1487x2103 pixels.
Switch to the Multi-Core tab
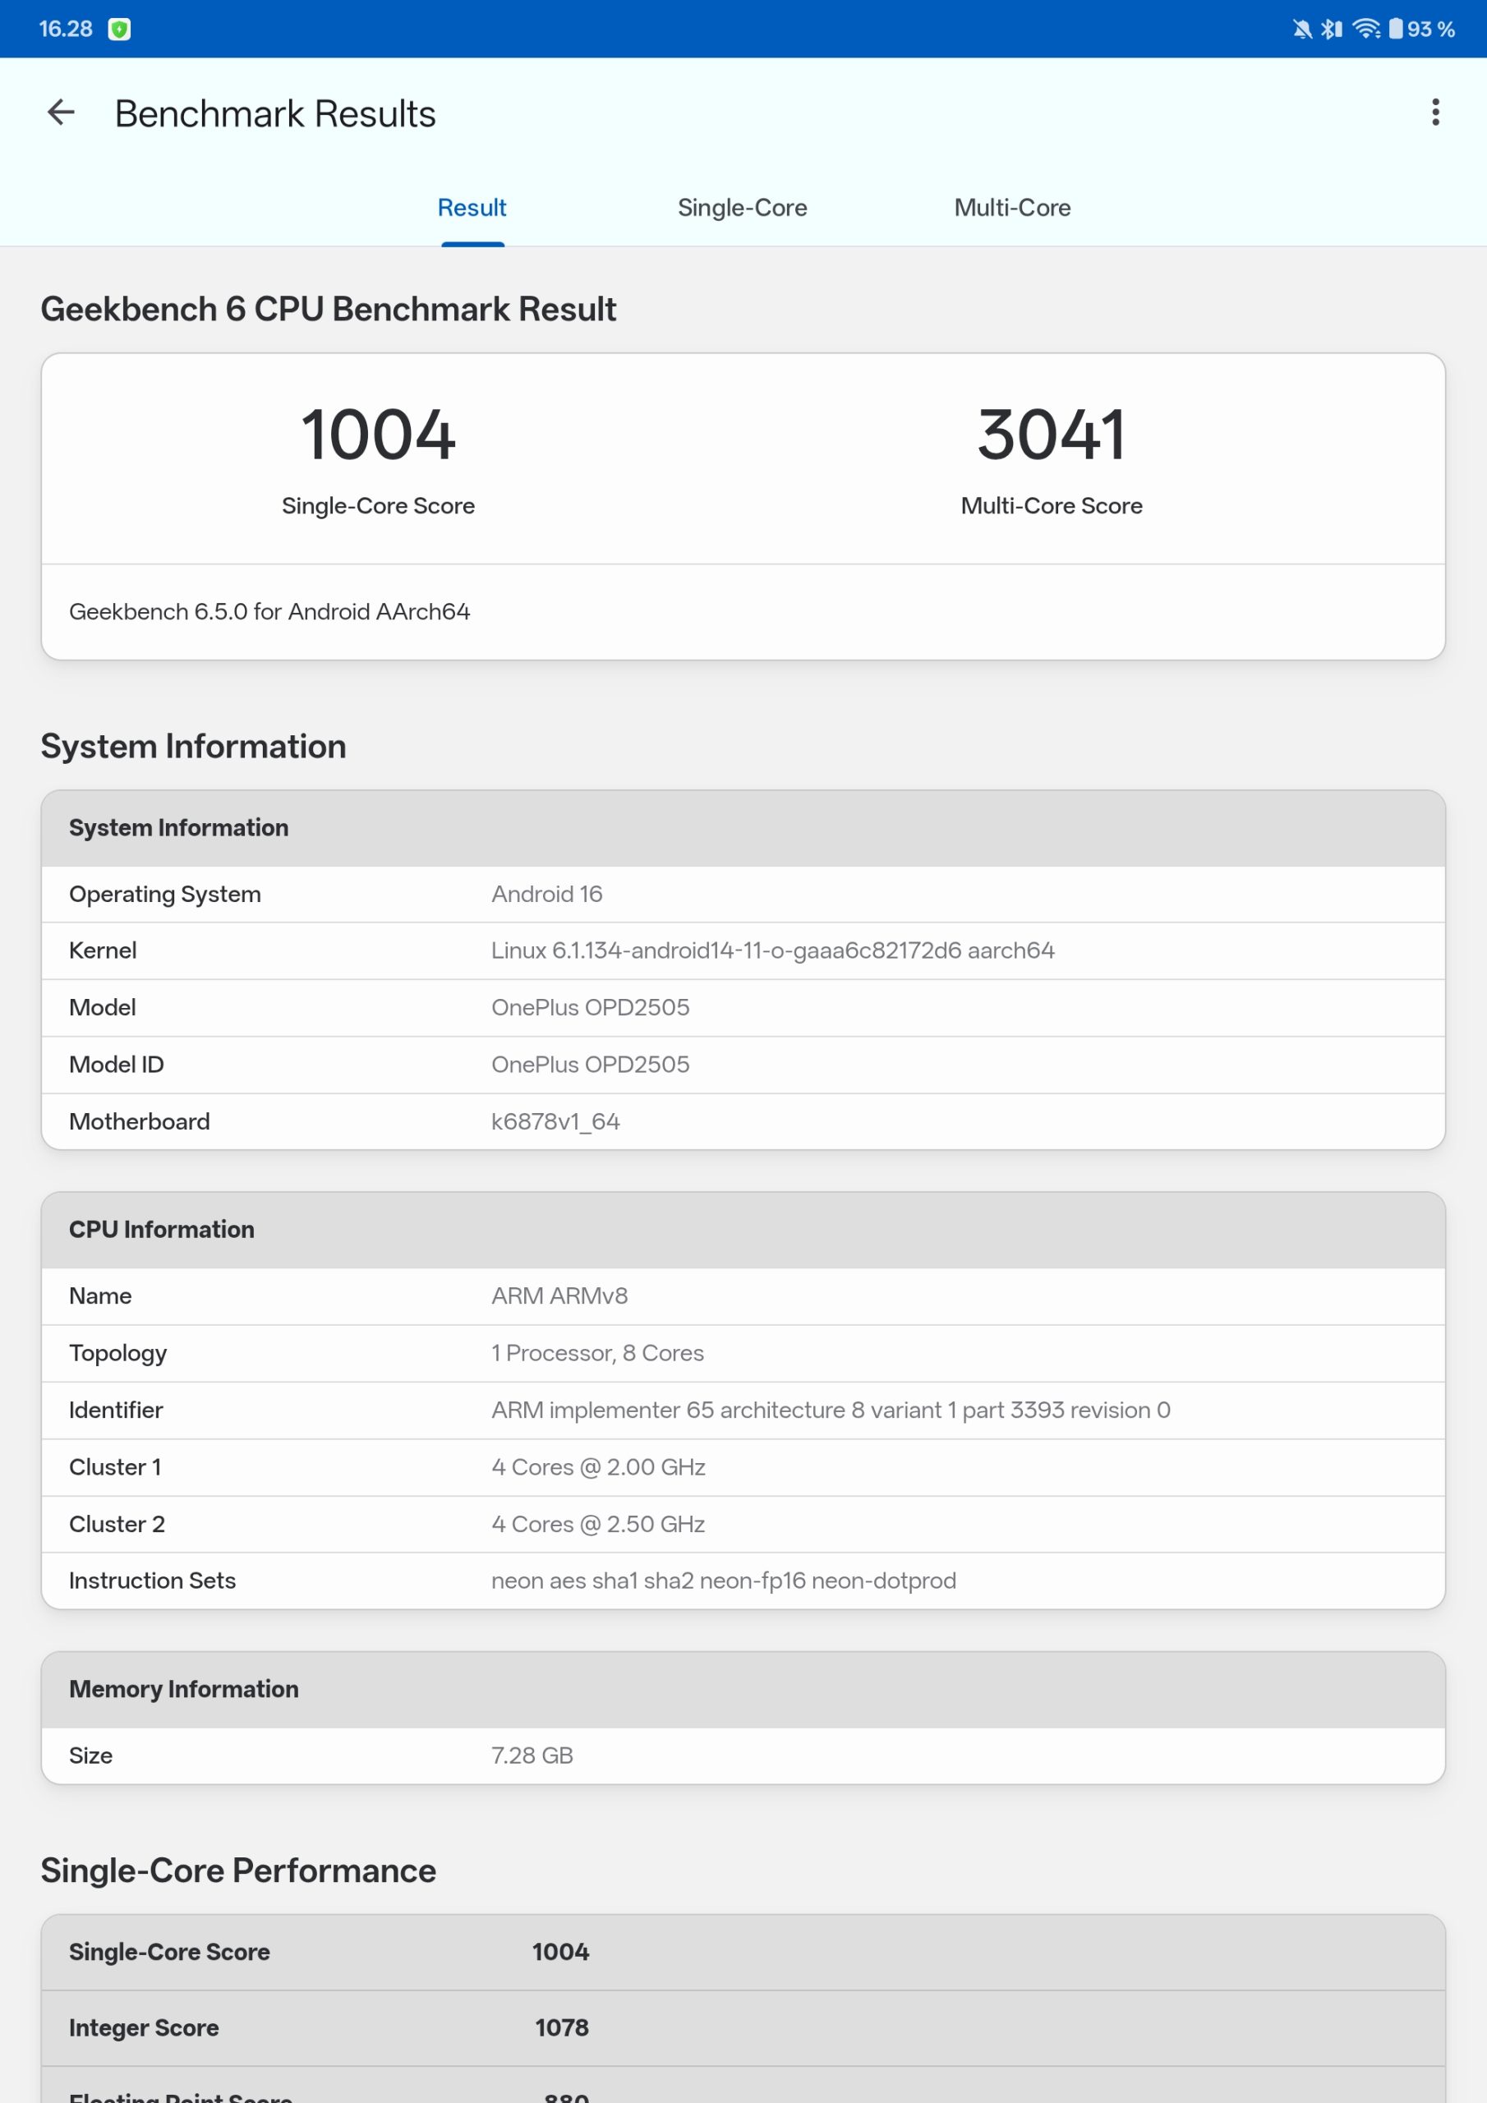tap(1011, 208)
